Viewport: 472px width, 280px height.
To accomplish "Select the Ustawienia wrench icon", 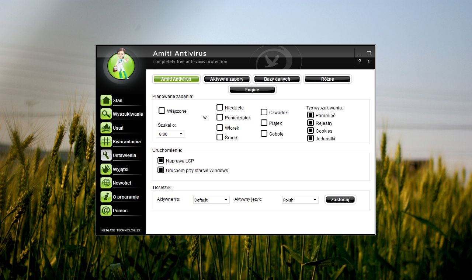I will coord(106,155).
